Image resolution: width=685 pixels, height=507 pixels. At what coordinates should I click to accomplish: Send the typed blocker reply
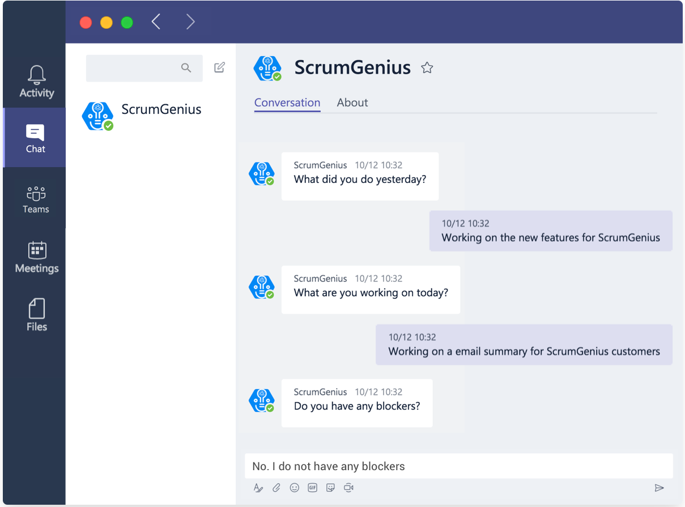click(x=660, y=488)
